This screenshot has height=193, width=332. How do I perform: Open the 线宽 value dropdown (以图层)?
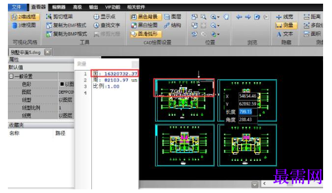pyautogui.click(x=66, y=116)
